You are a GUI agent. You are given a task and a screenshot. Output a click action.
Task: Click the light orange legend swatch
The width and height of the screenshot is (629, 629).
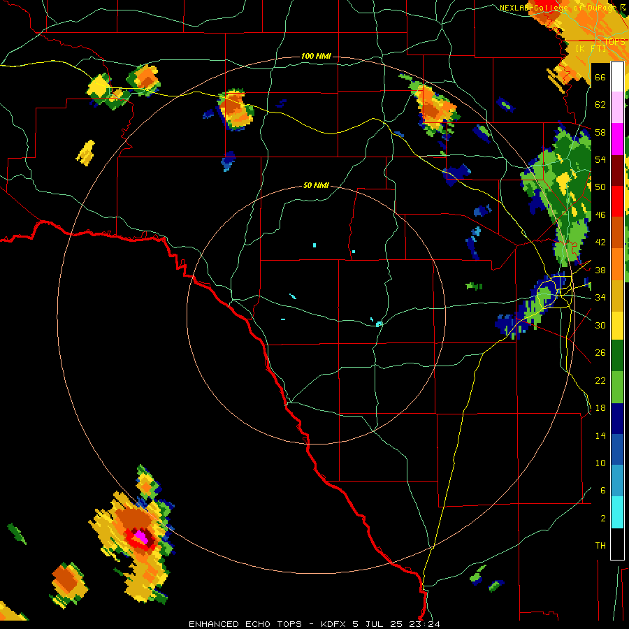pos(617,263)
